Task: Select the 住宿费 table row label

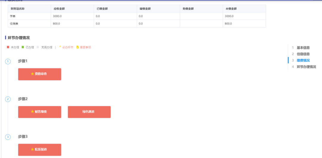Action: click(x=14, y=24)
